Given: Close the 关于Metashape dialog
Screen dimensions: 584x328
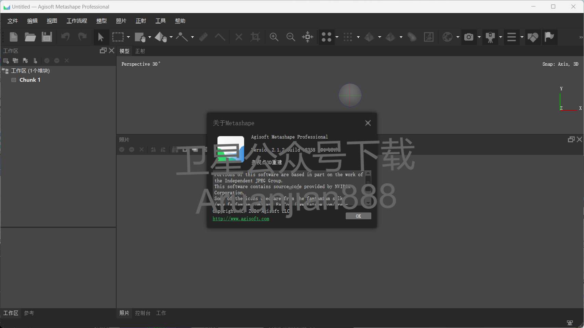Looking at the screenshot, I should [x=368, y=123].
